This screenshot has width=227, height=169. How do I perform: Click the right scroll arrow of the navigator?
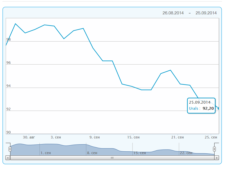pos(217,158)
